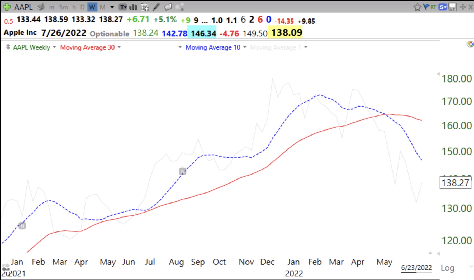Click the small up triangle above date axis
The height and width of the screenshot is (280, 474).
click(430, 253)
